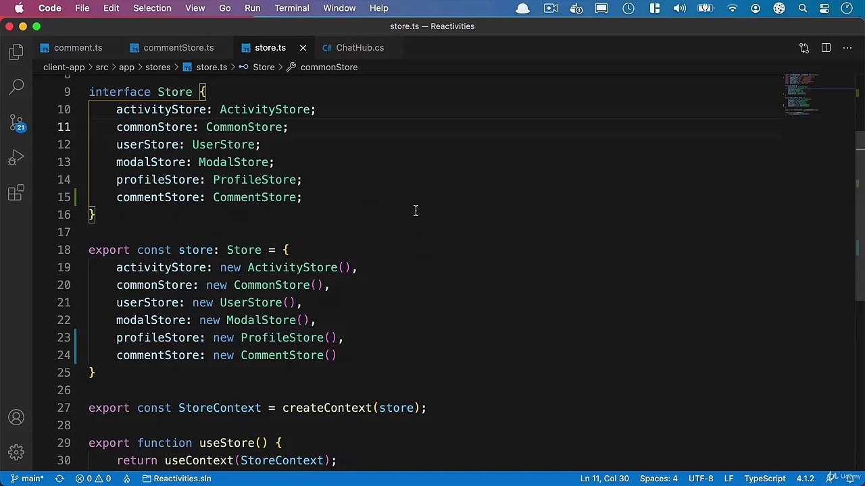Open the Search view in activity bar

coord(16,87)
